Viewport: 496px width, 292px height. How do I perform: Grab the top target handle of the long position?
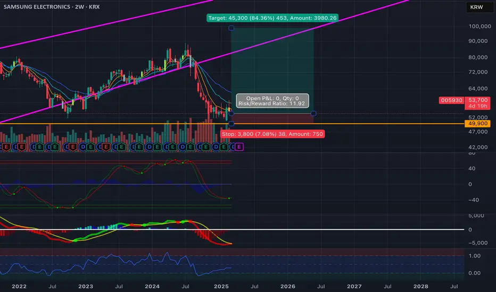pos(231,28)
